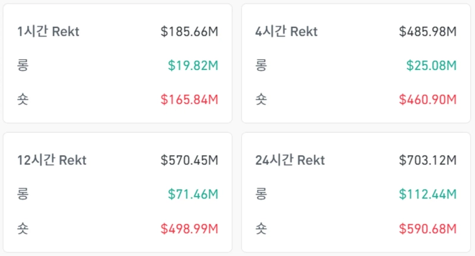
Task: Click the 숏 label in 24시간 card
Action: [x=261, y=228]
